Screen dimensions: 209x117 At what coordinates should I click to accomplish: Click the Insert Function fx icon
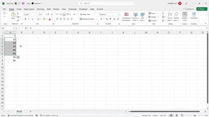pos(26,28)
